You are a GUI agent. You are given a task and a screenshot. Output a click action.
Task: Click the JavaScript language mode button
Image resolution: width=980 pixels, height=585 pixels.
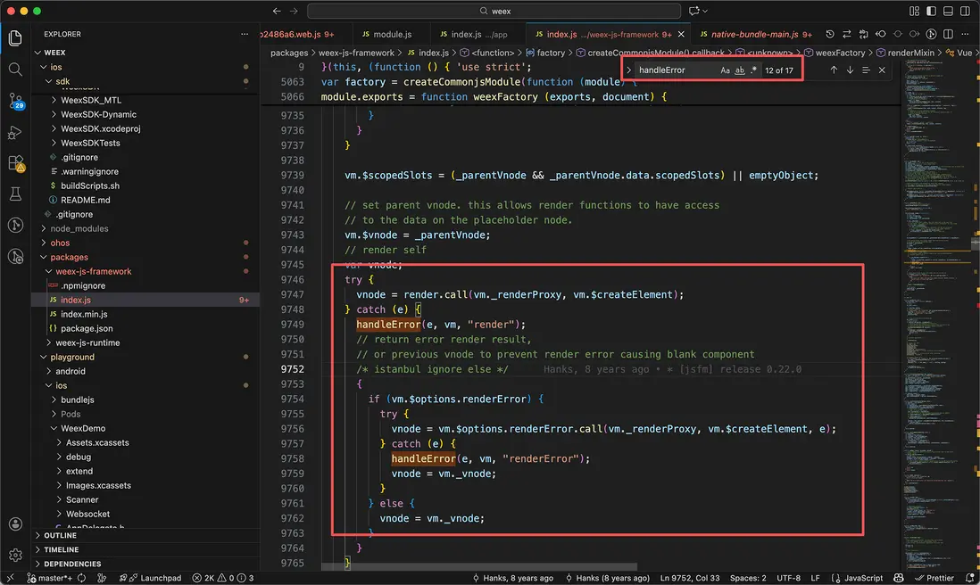[863, 578]
